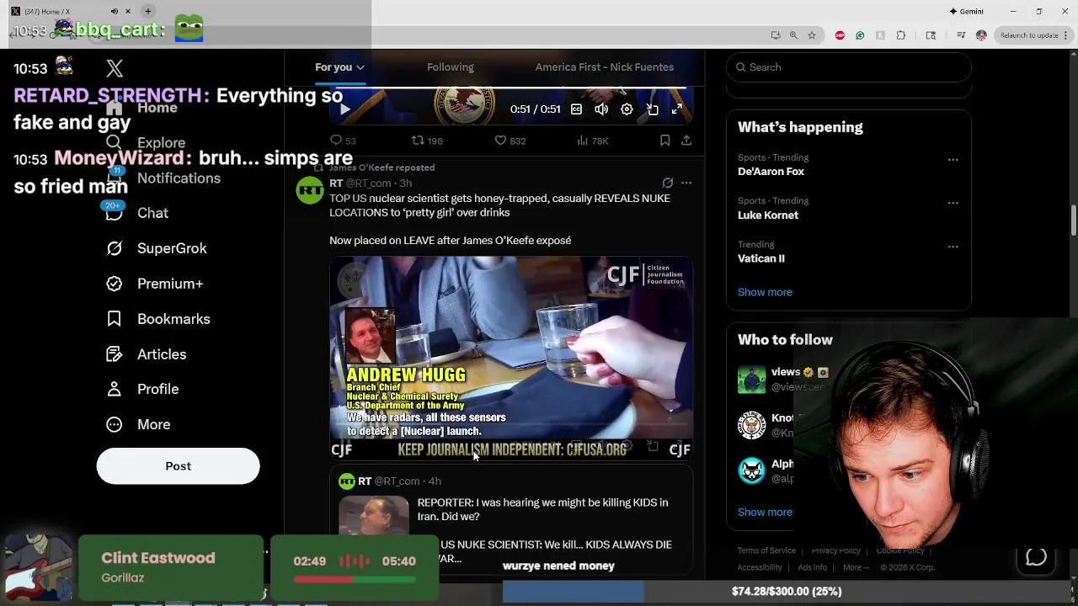1078x606 pixels.
Task: Click the zoom magnifier in address bar
Action: click(793, 35)
